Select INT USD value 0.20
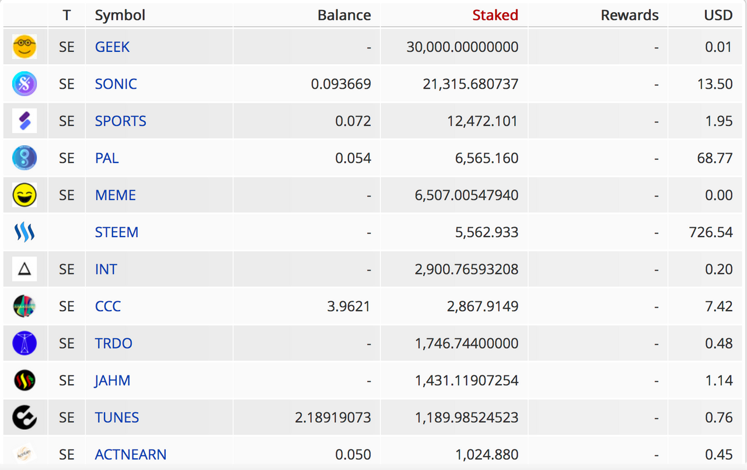This screenshot has height=470, width=747. [719, 269]
